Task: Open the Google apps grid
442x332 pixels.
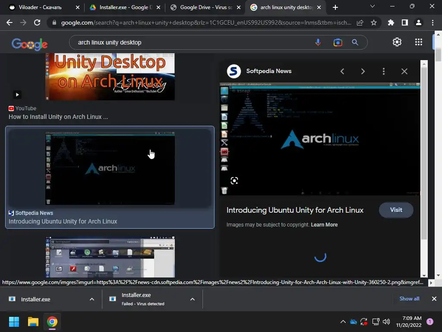Action: pyautogui.click(x=419, y=42)
